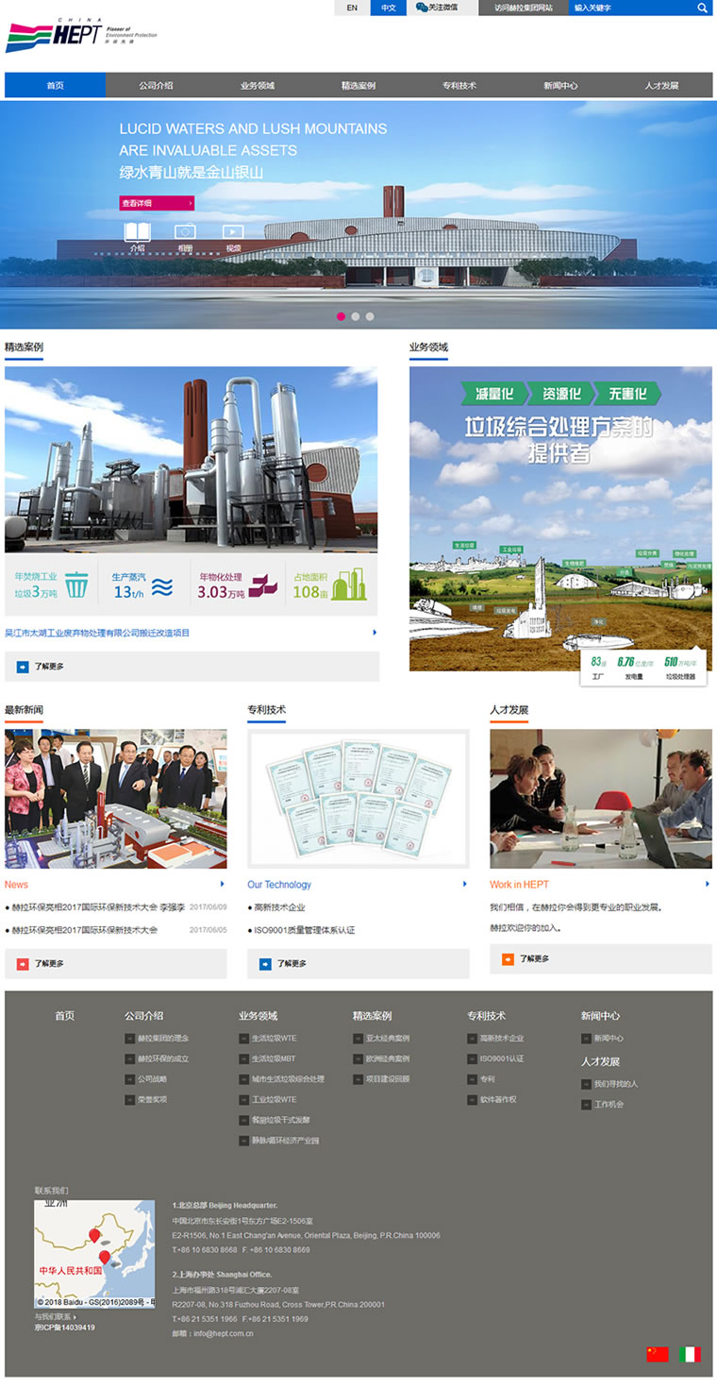Open the 介绍 book icon on banner
This screenshot has height=1388, width=717.
(137, 232)
